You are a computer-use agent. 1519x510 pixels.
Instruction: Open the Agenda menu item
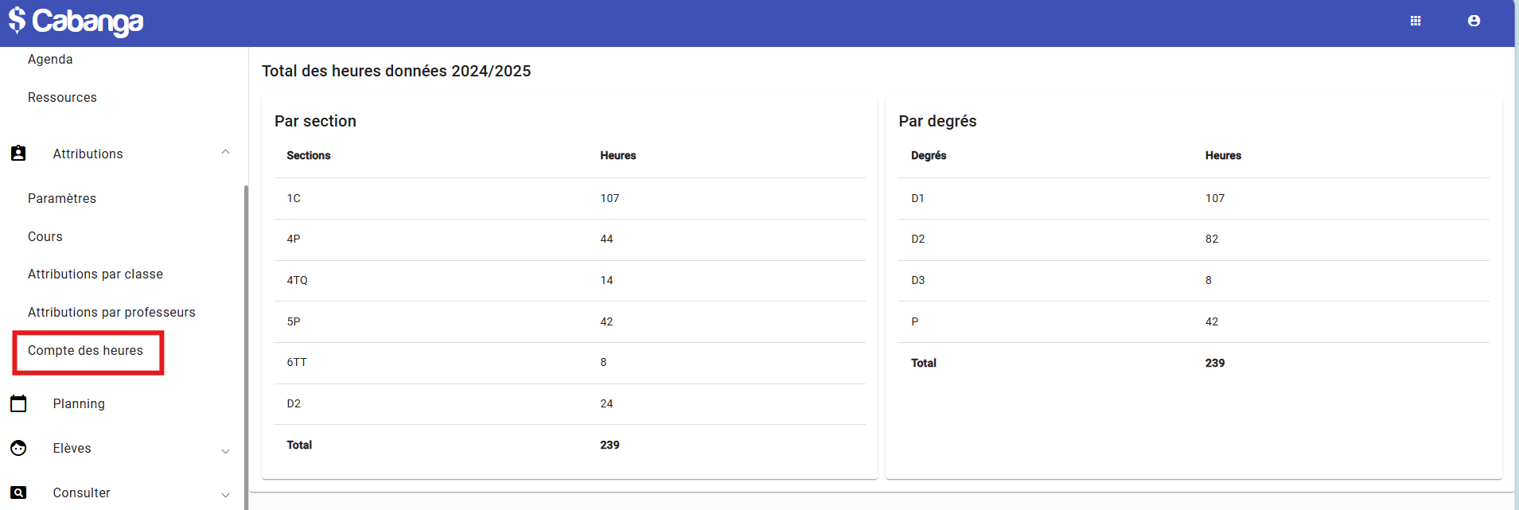[50, 60]
